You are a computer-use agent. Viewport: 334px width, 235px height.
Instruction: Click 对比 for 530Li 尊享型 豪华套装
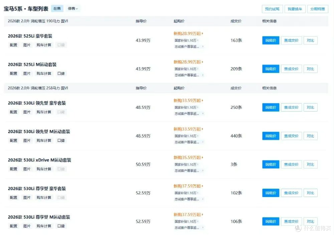tap(310, 193)
